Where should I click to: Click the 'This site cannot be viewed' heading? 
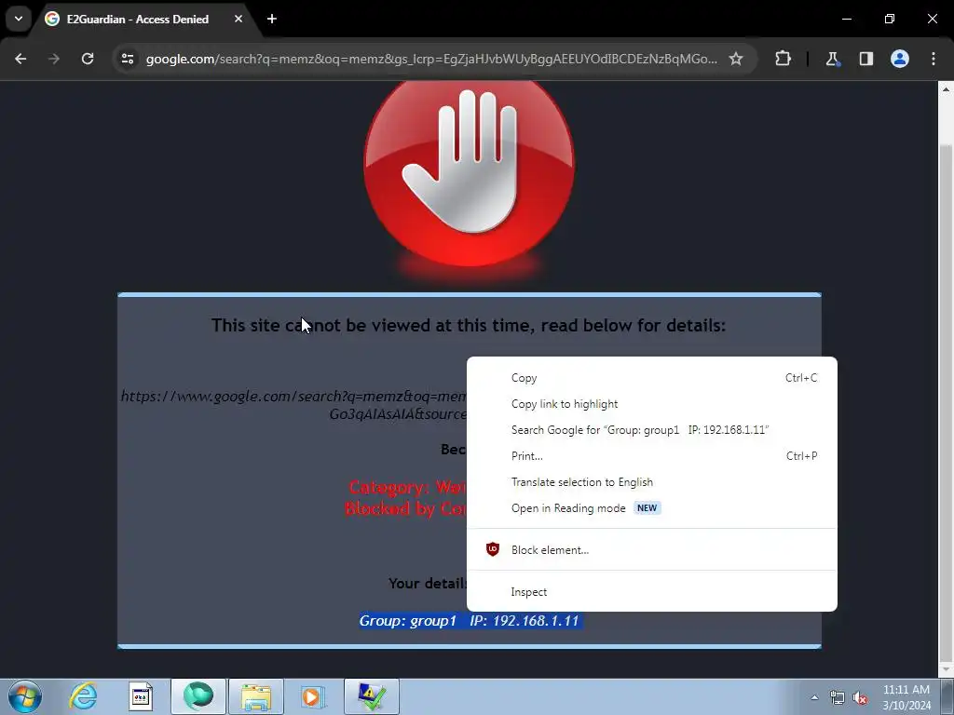tap(469, 325)
